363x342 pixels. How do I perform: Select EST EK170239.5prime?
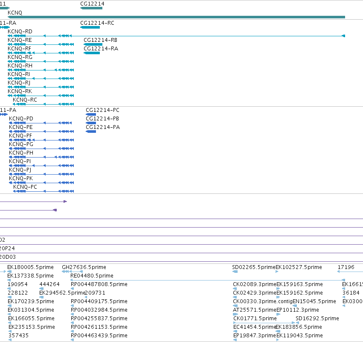[x=31, y=302]
